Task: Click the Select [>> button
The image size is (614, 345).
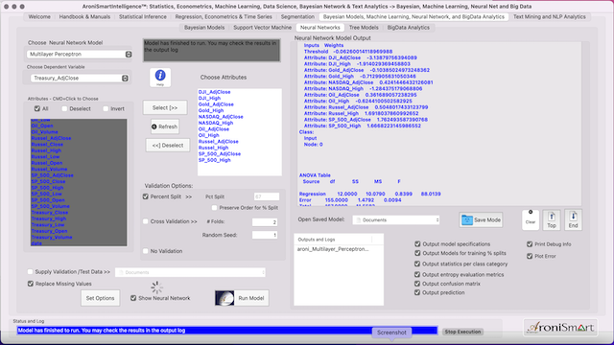Action: [165, 107]
